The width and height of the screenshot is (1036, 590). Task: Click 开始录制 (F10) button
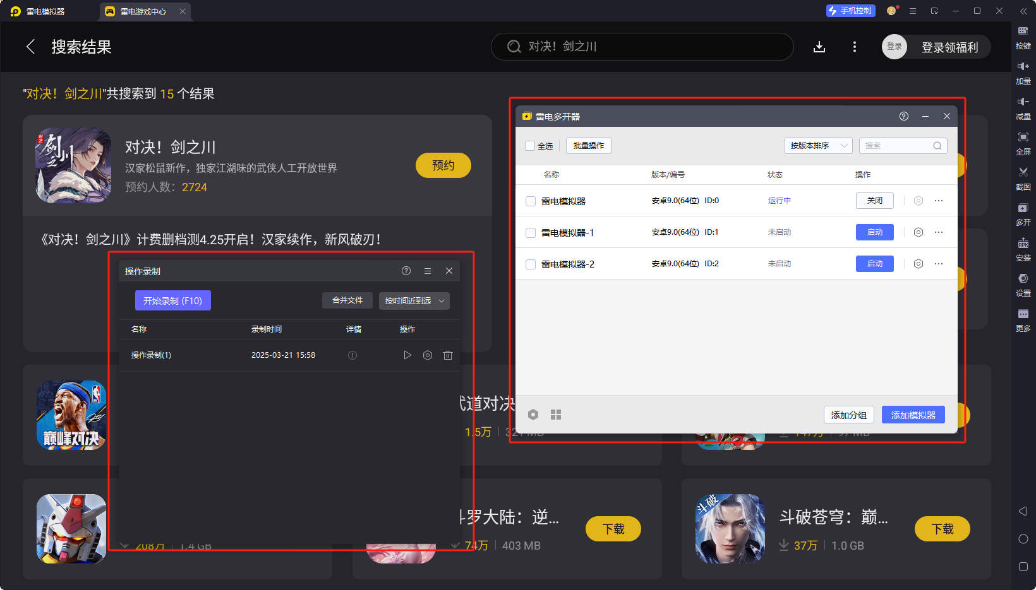point(173,301)
